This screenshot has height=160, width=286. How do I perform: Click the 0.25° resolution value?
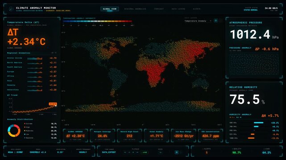pyautogui.click(x=60, y=152)
